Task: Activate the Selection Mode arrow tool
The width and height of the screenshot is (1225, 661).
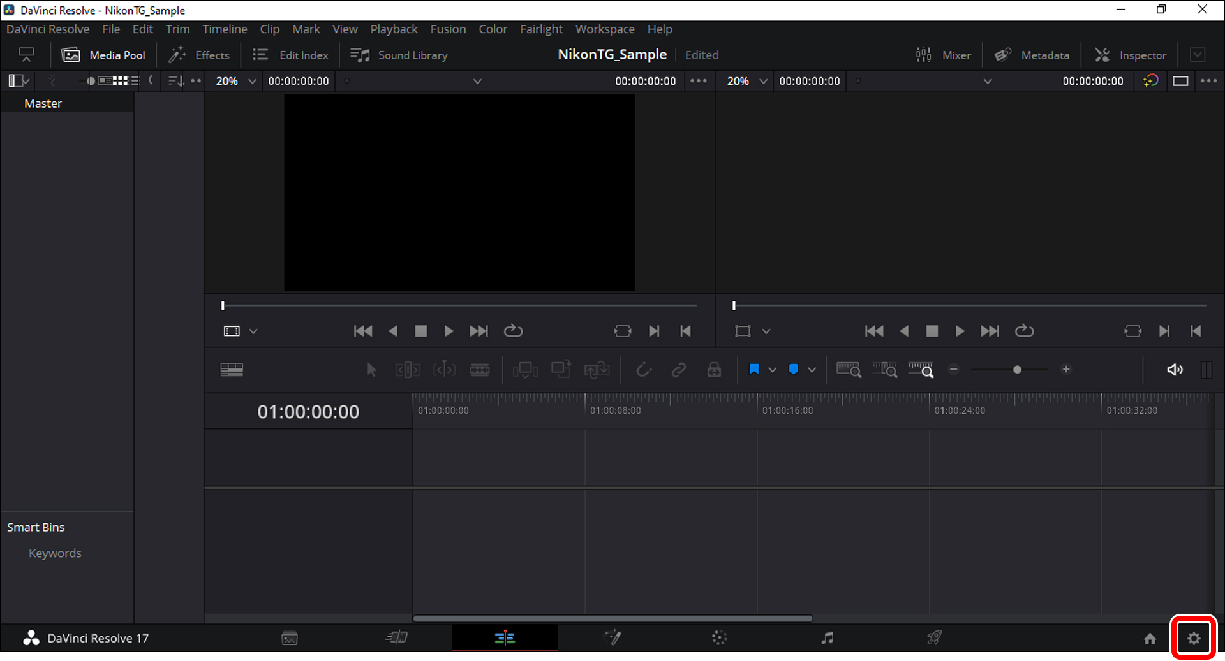Action: (372, 370)
